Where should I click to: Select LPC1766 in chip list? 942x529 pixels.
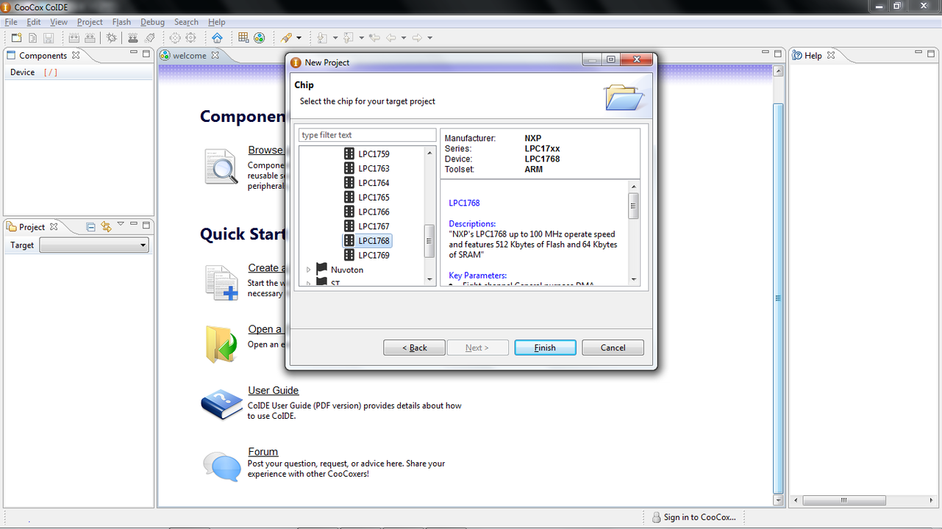(x=374, y=212)
